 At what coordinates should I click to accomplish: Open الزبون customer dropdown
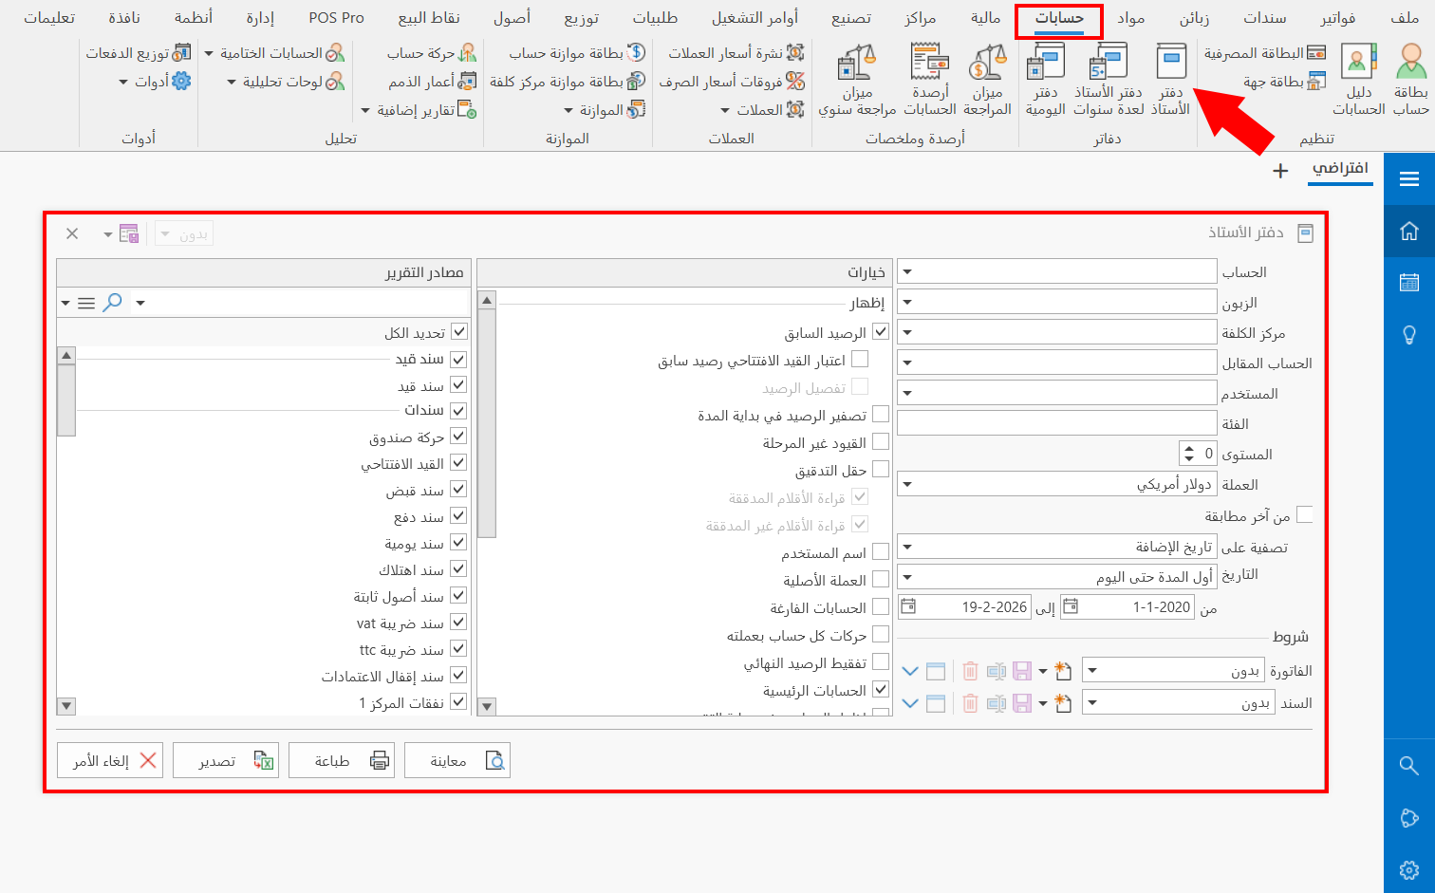point(907,302)
